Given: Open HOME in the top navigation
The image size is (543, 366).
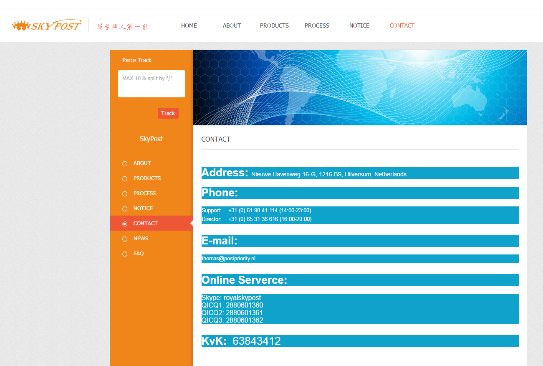Looking at the screenshot, I should coord(189,25).
